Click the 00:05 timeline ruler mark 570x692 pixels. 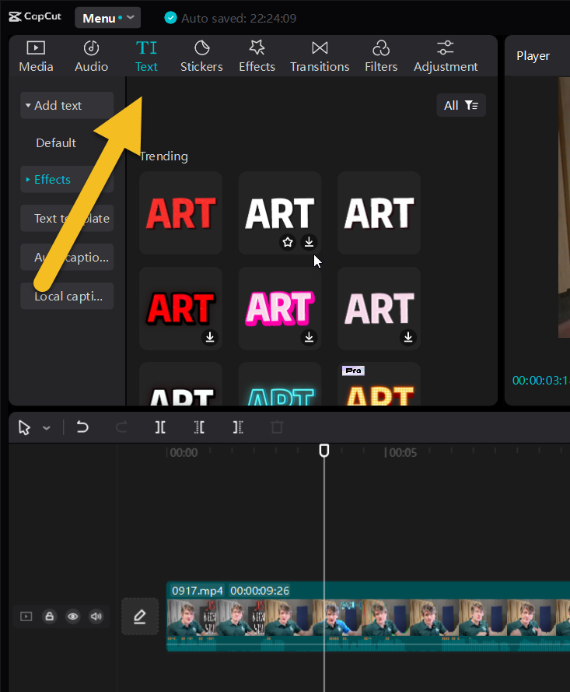tap(403, 453)
